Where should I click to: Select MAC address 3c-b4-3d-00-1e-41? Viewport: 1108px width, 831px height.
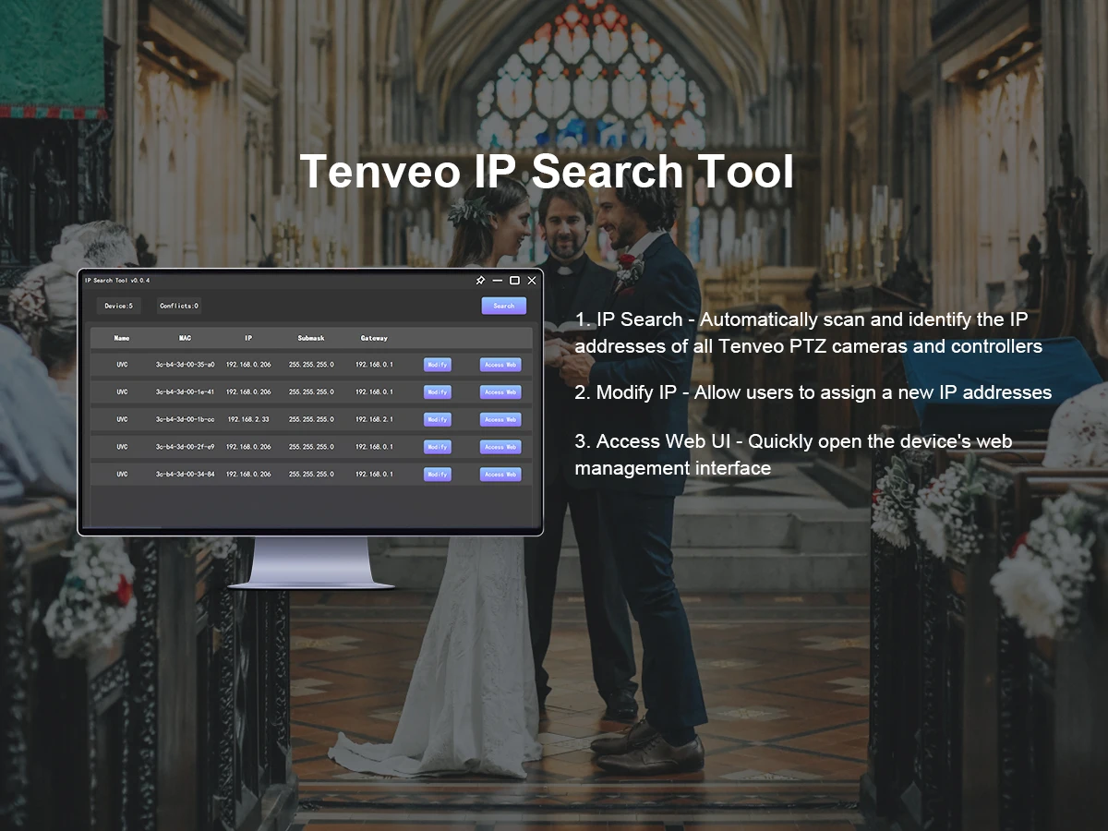pyautogui.click(x=185, y=392)
